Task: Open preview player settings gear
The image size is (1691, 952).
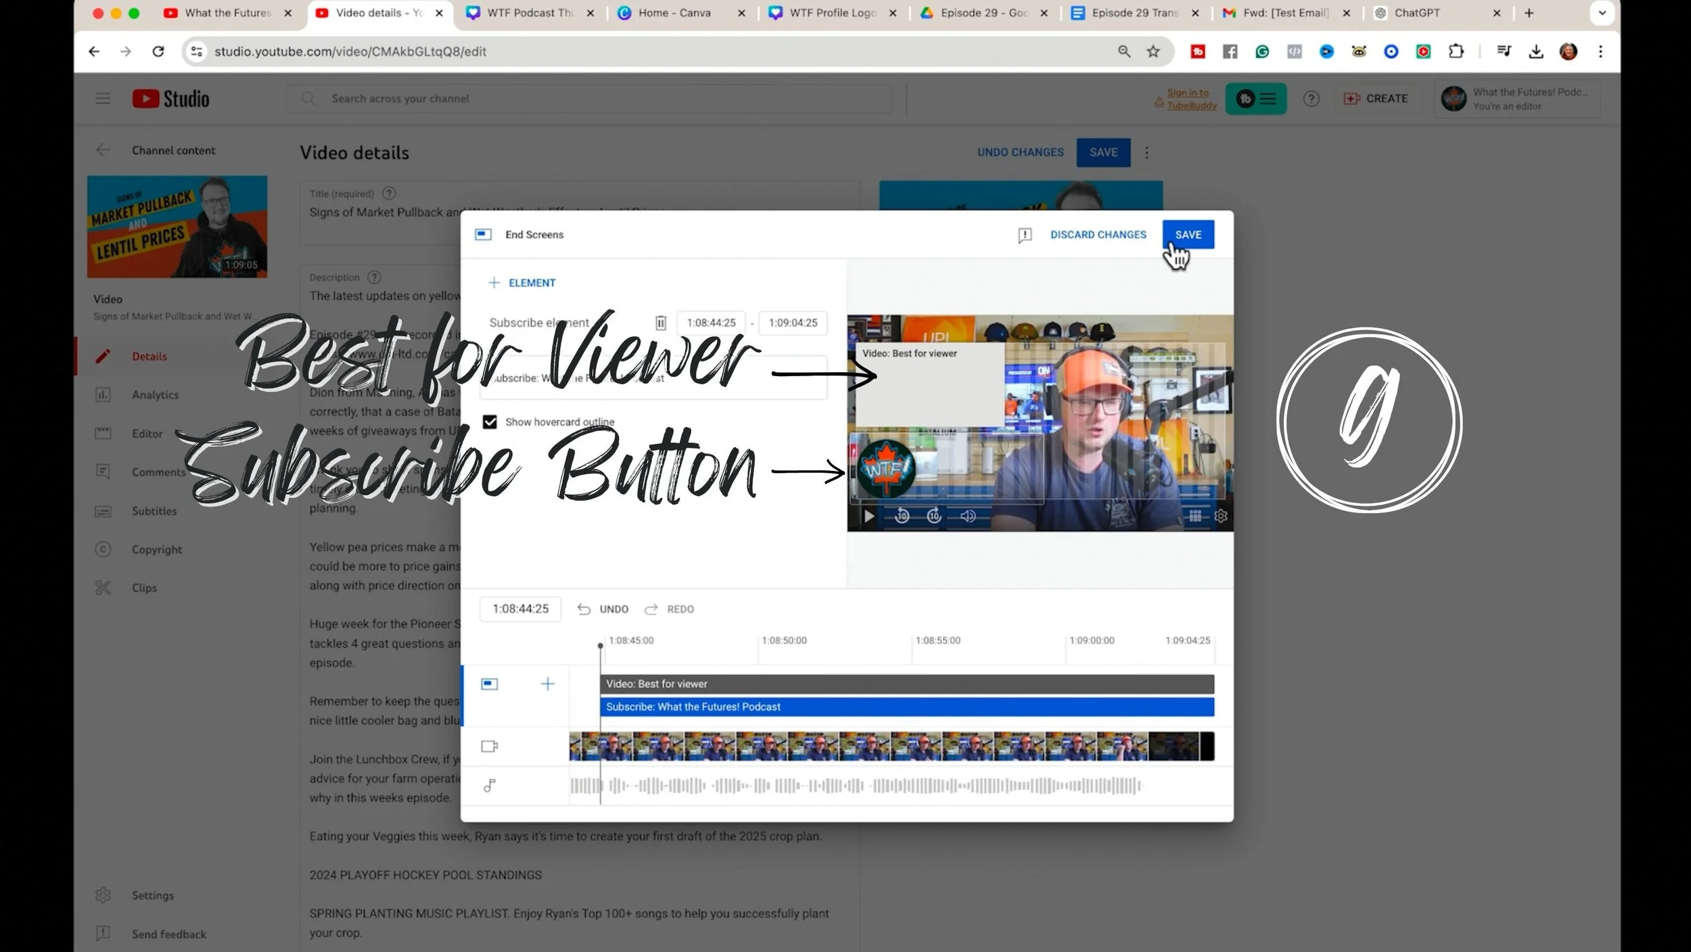Action: tap(1221, 516)
